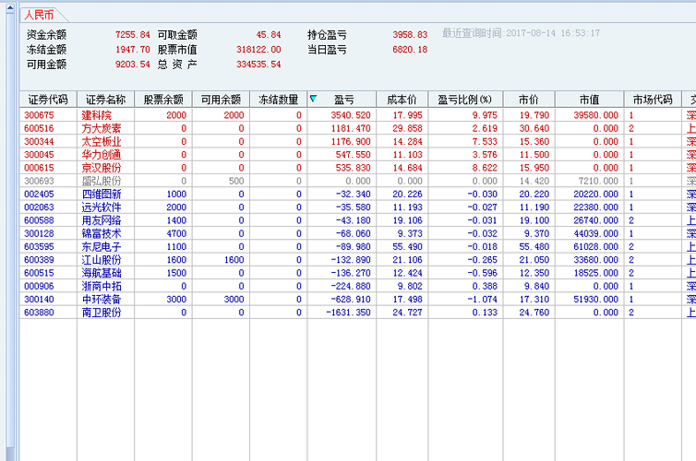
Task: Click cost price 55.490
Action: pos(407,247)
